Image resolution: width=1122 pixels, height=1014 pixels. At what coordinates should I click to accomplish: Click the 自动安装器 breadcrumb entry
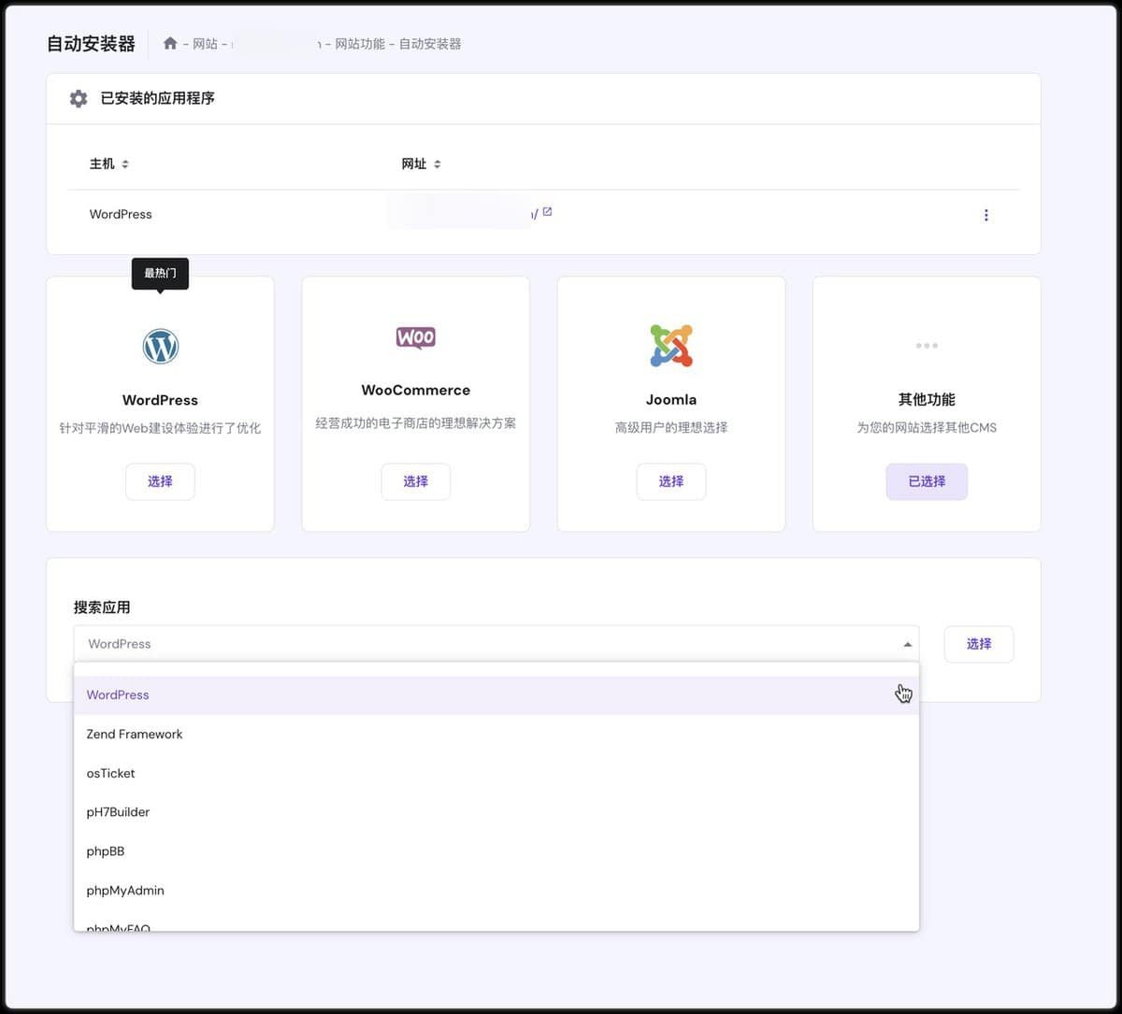pyautogui.click(x=430, y=44)
